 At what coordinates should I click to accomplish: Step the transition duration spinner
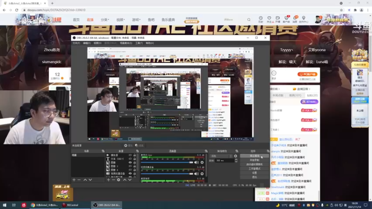(x=236, y=160)
